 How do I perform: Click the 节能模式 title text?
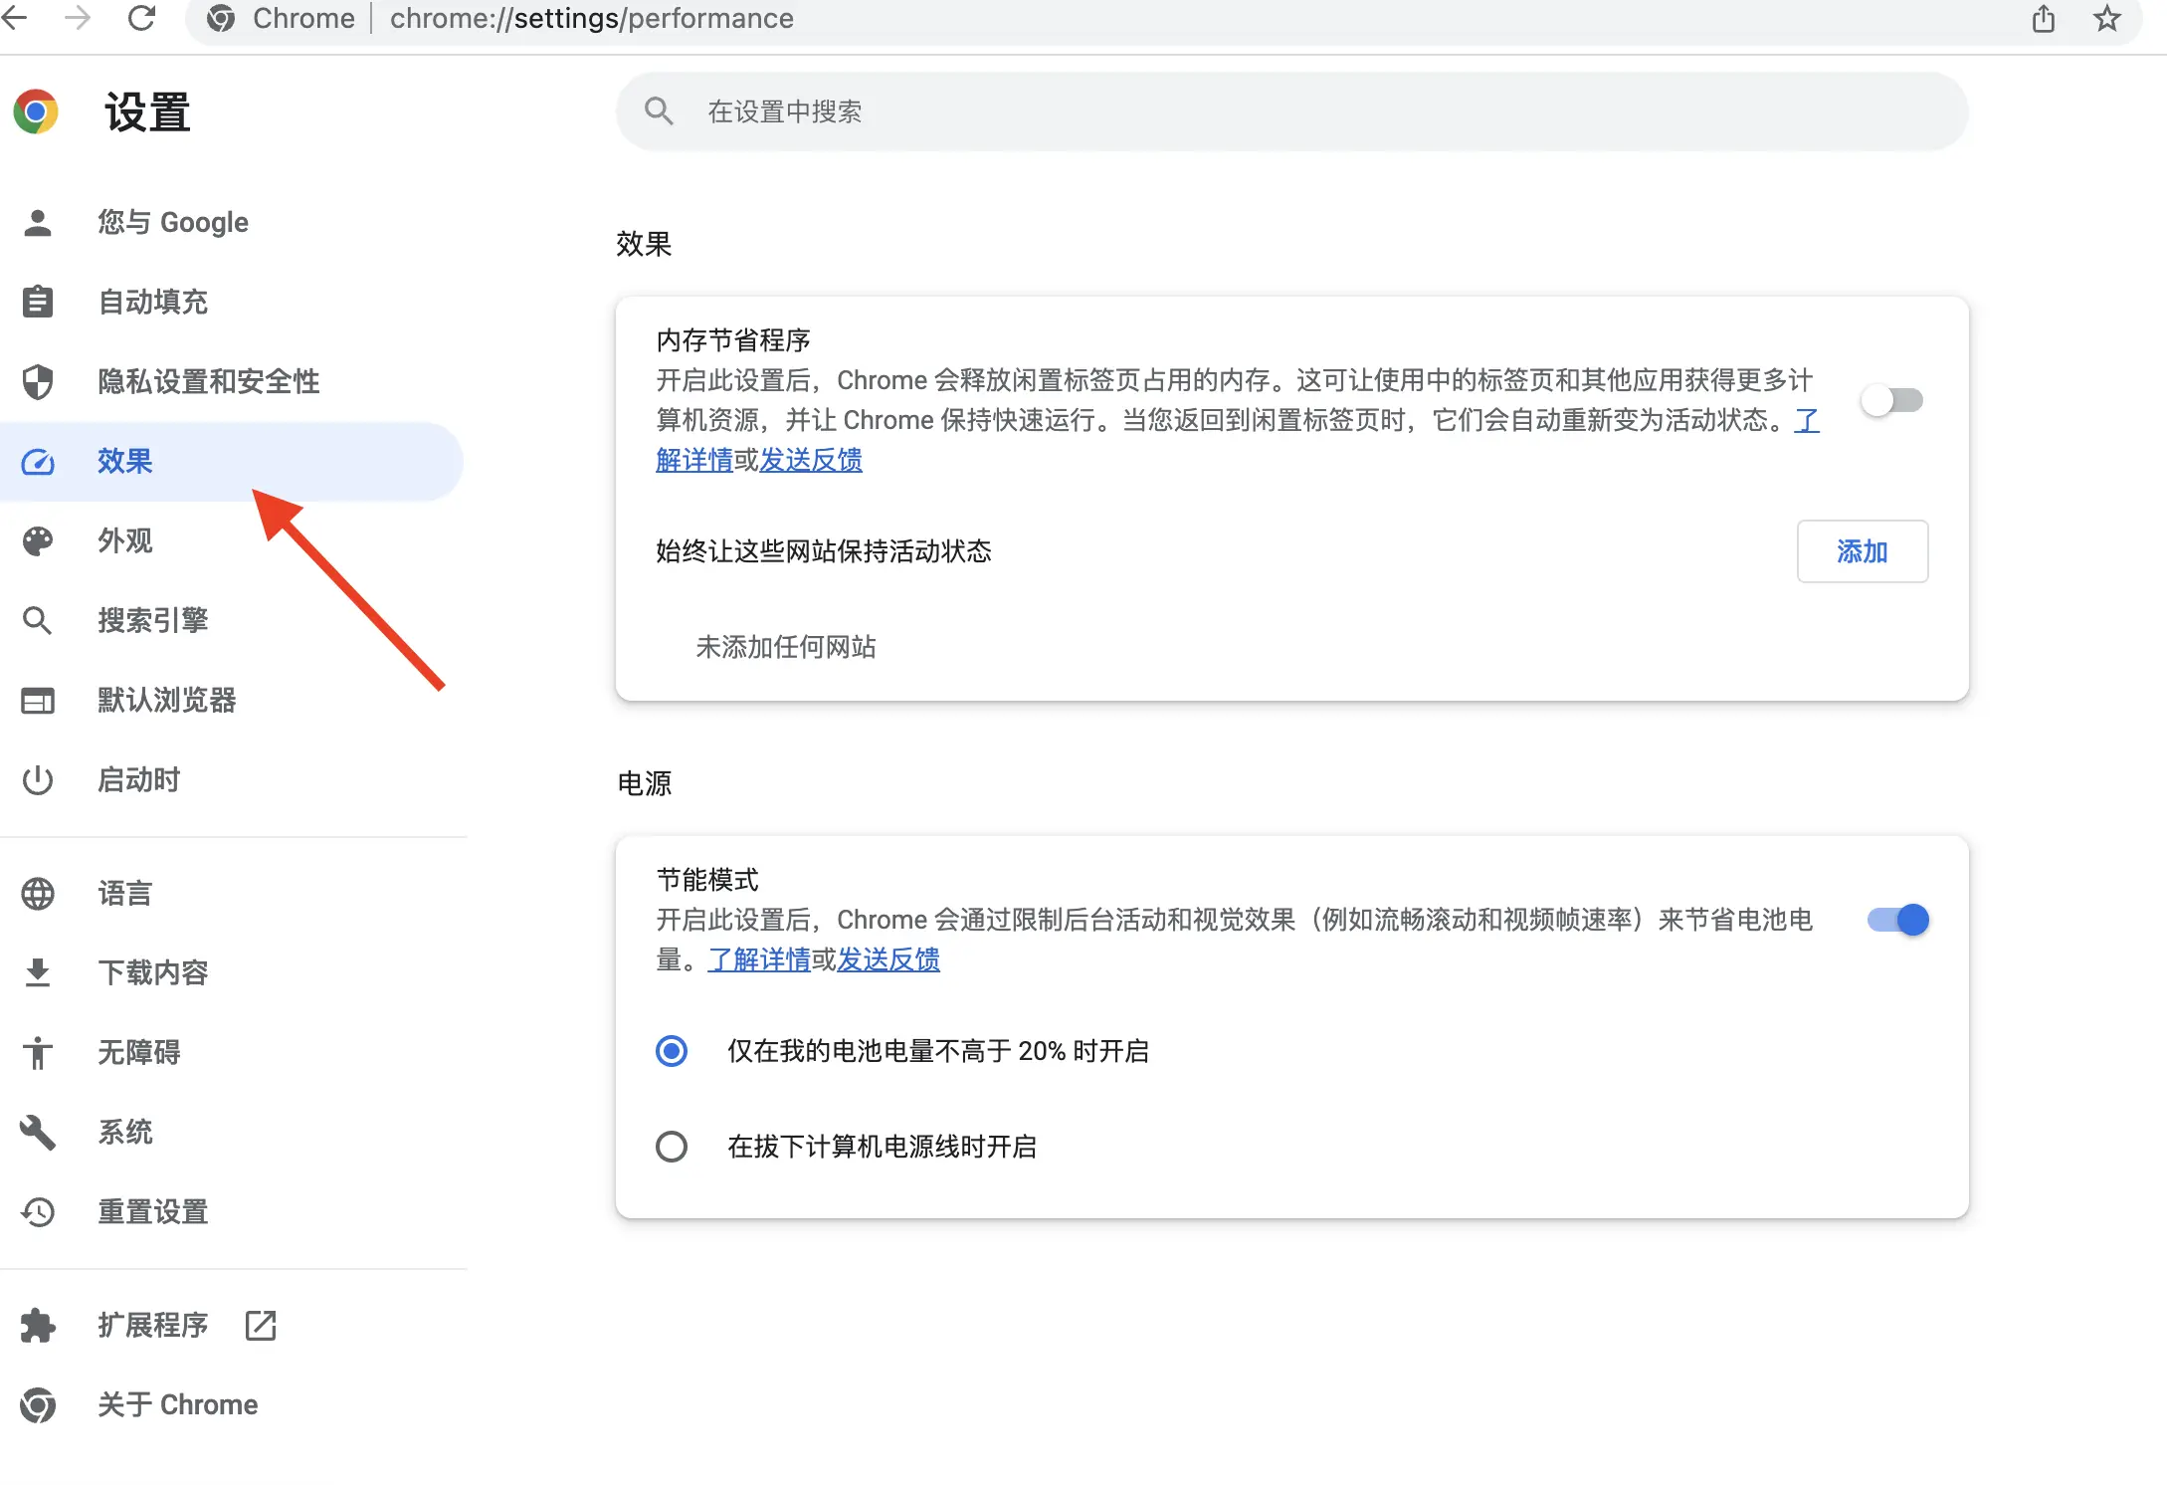point(707,880)
